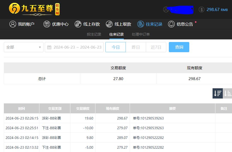Click the 九五至尊 gold logo
The image size is (232, 152).
34,9
